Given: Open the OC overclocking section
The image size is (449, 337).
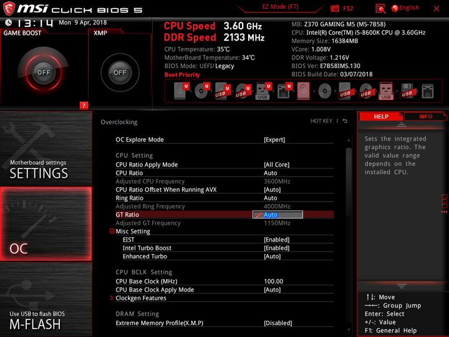Looking at the screenshot, I should click(46, 224).
